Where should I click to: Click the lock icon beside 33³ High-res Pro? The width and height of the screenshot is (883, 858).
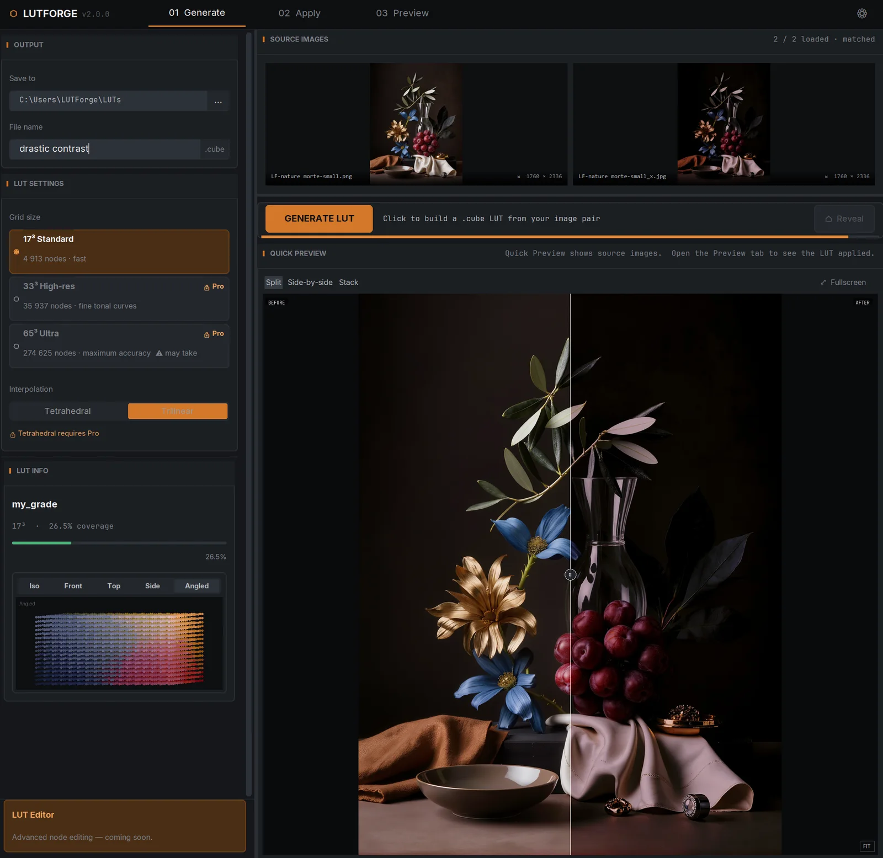[207, 287]
